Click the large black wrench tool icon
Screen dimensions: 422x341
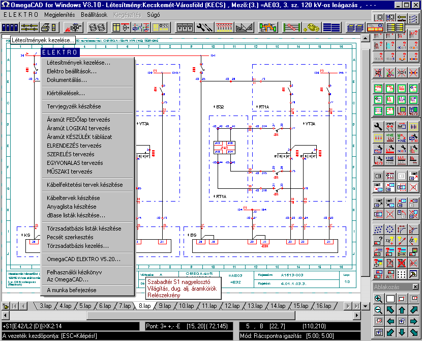378,126
